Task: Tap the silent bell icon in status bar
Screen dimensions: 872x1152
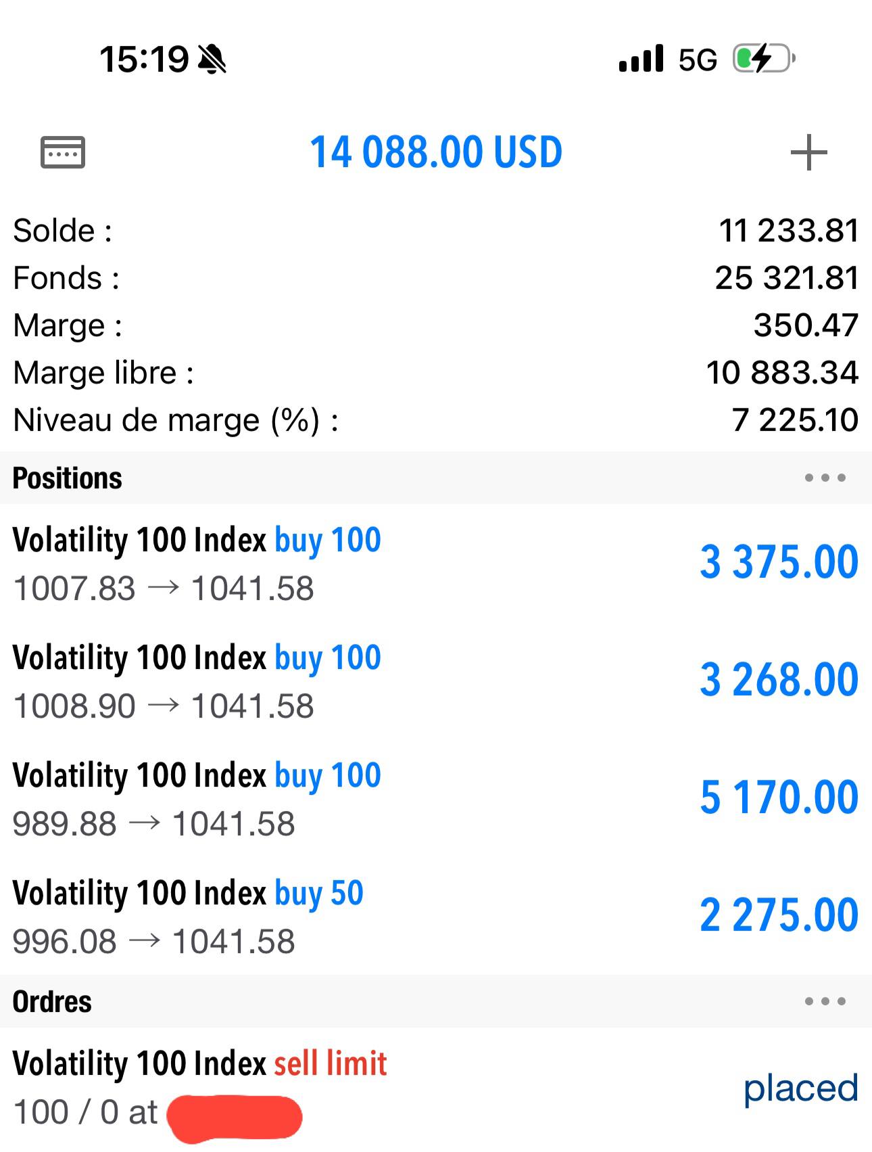Action: click(212, 59)
